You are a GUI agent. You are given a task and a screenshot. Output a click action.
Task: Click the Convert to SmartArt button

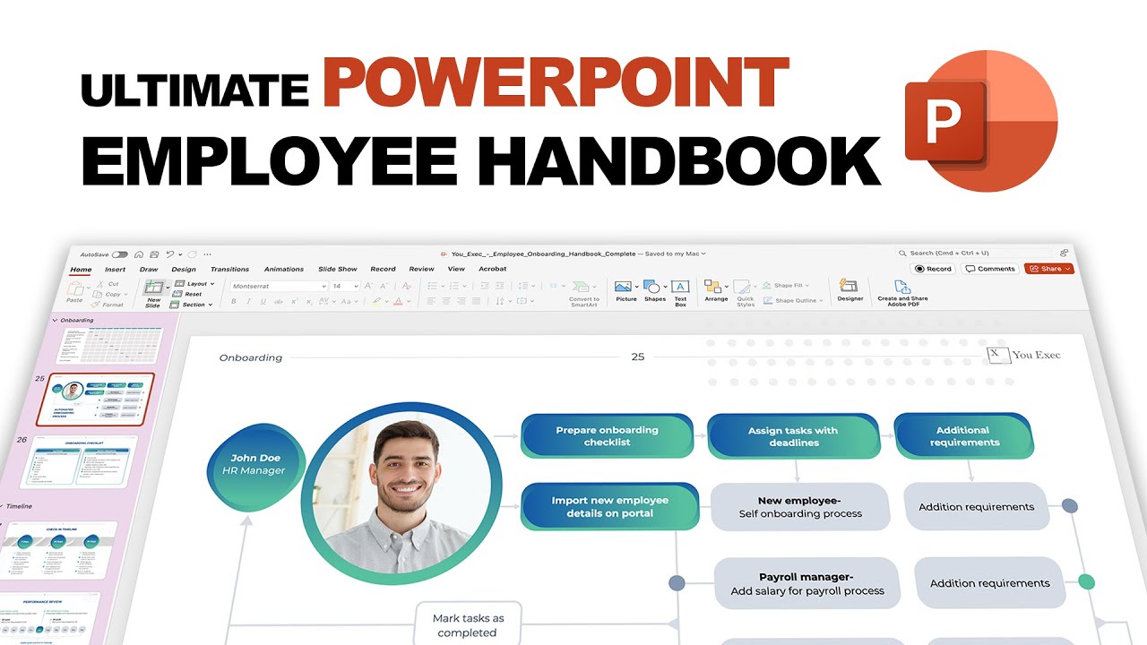[x=584, y=293]
